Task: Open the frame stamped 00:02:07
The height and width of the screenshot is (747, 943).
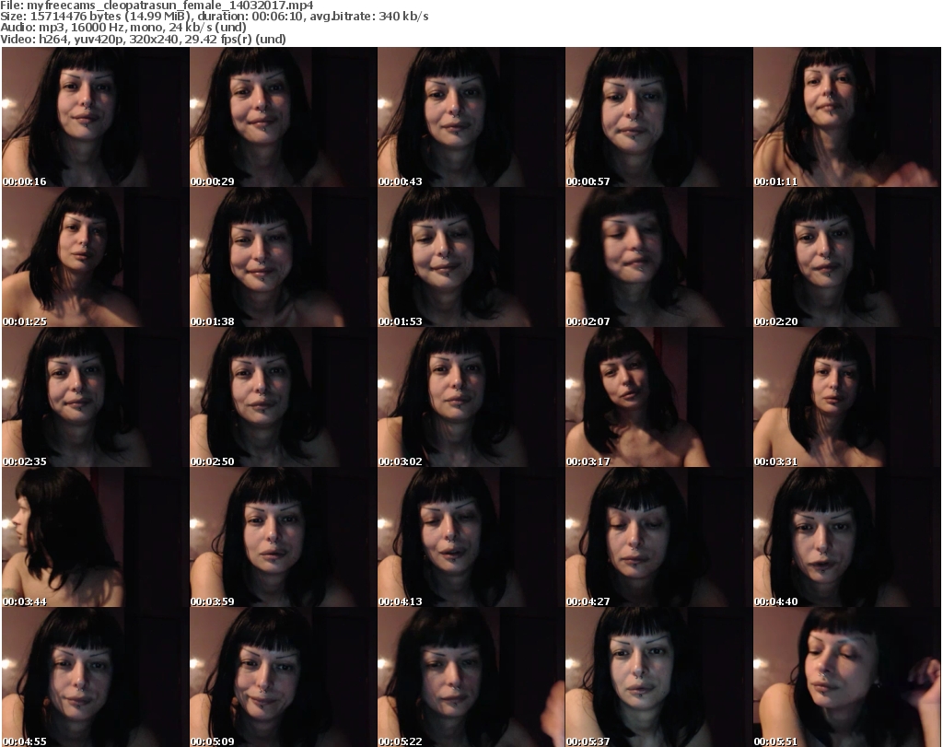Action: point(658,257)
